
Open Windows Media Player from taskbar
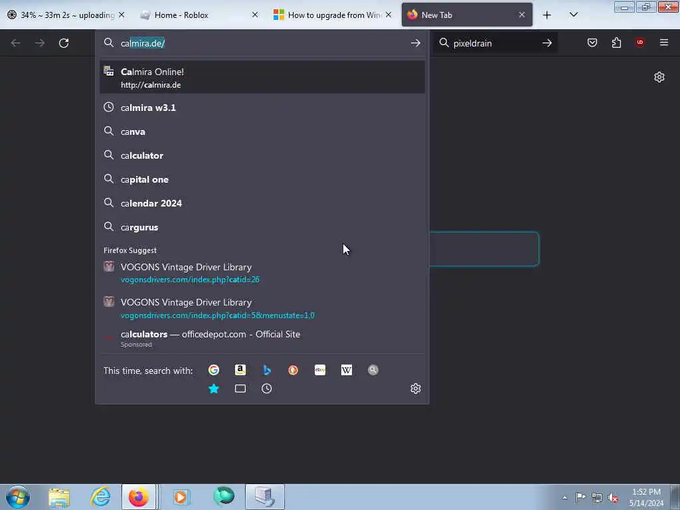[181, 497]
